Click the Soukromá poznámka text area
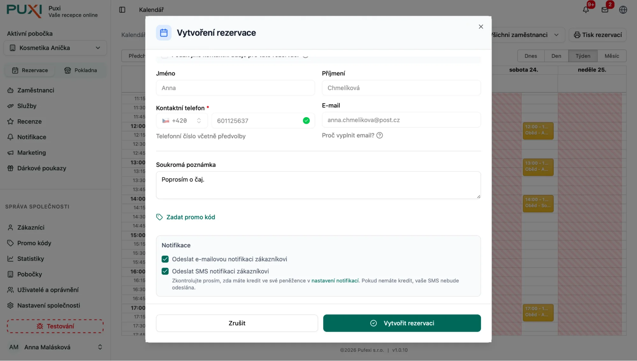 318,185
